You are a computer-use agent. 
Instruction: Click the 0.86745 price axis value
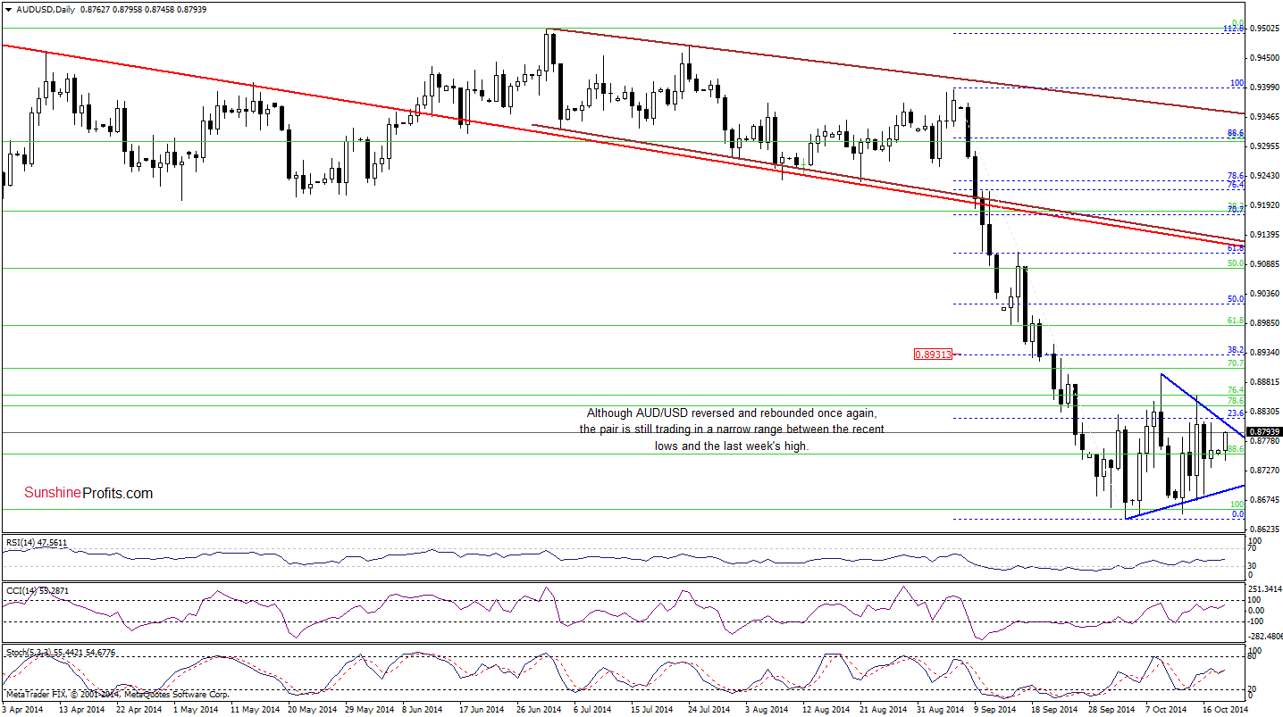(1262, 499)
